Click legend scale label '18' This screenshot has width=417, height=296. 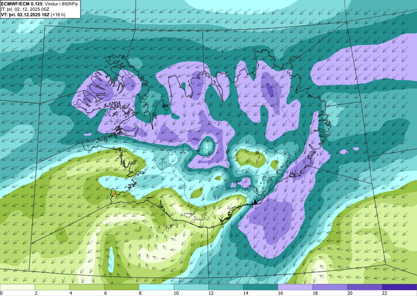315,293
